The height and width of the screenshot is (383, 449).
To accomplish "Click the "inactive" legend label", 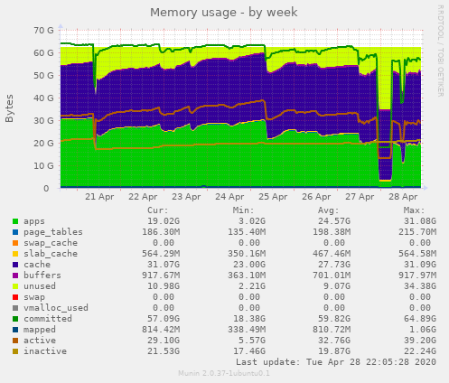I will click(45, 351).
